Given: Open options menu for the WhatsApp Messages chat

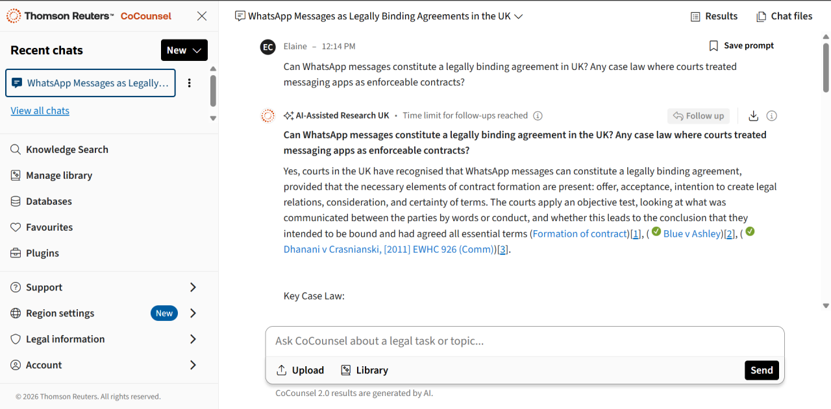Looking at the screenshot, I should click(x=190, y=83).
